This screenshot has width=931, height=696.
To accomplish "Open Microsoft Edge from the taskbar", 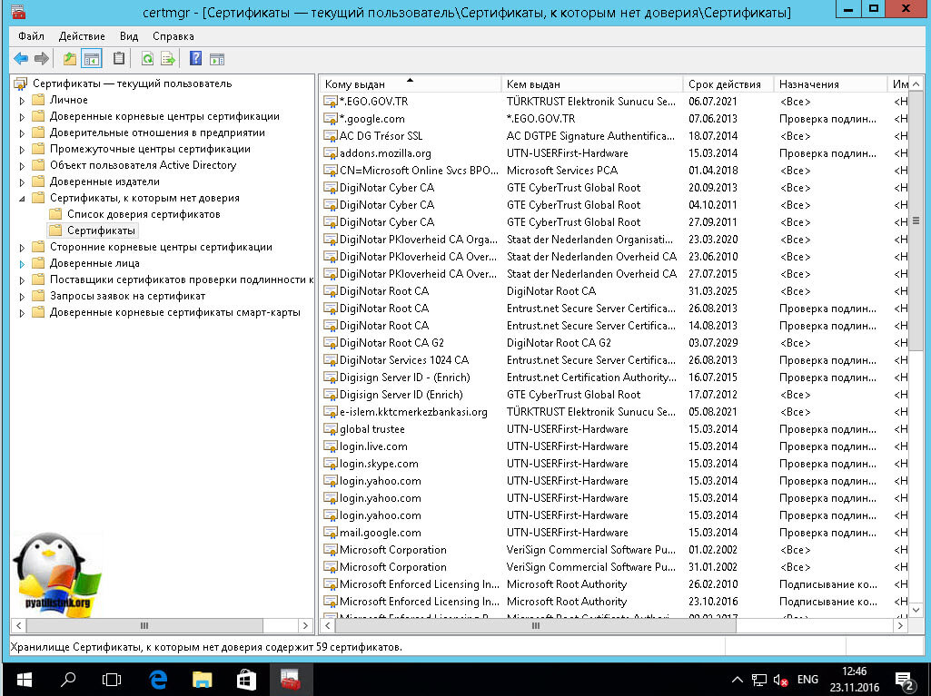I will (x=156, y=679).
